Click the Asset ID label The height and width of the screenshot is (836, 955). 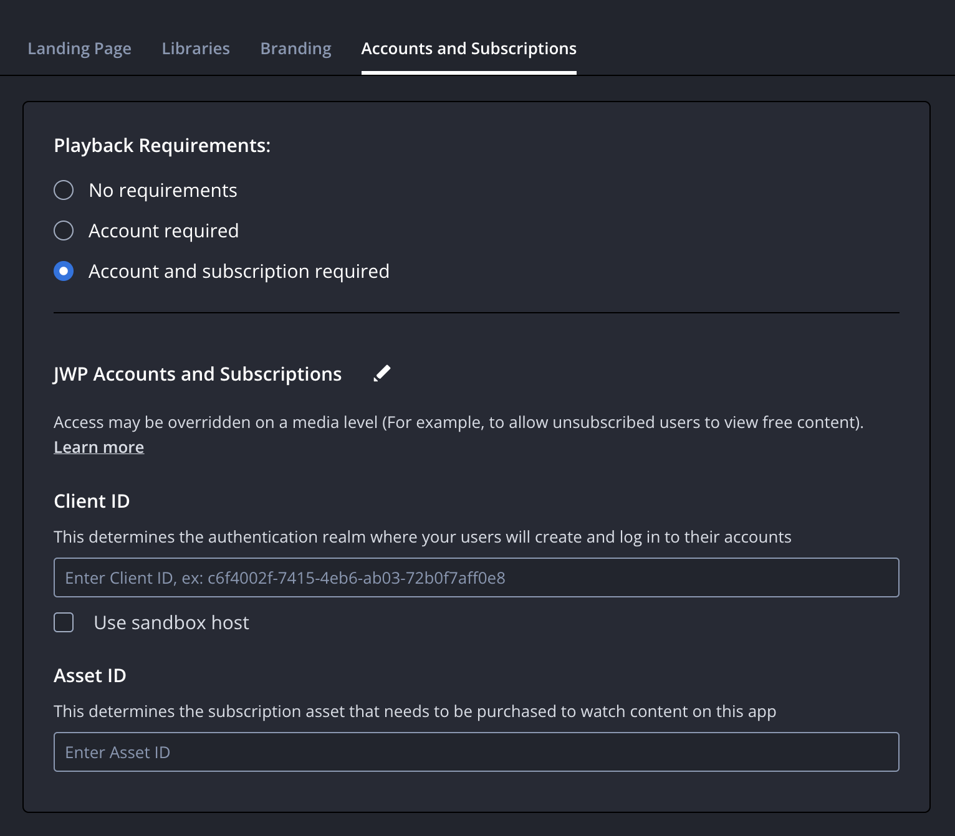coord(90,675)
